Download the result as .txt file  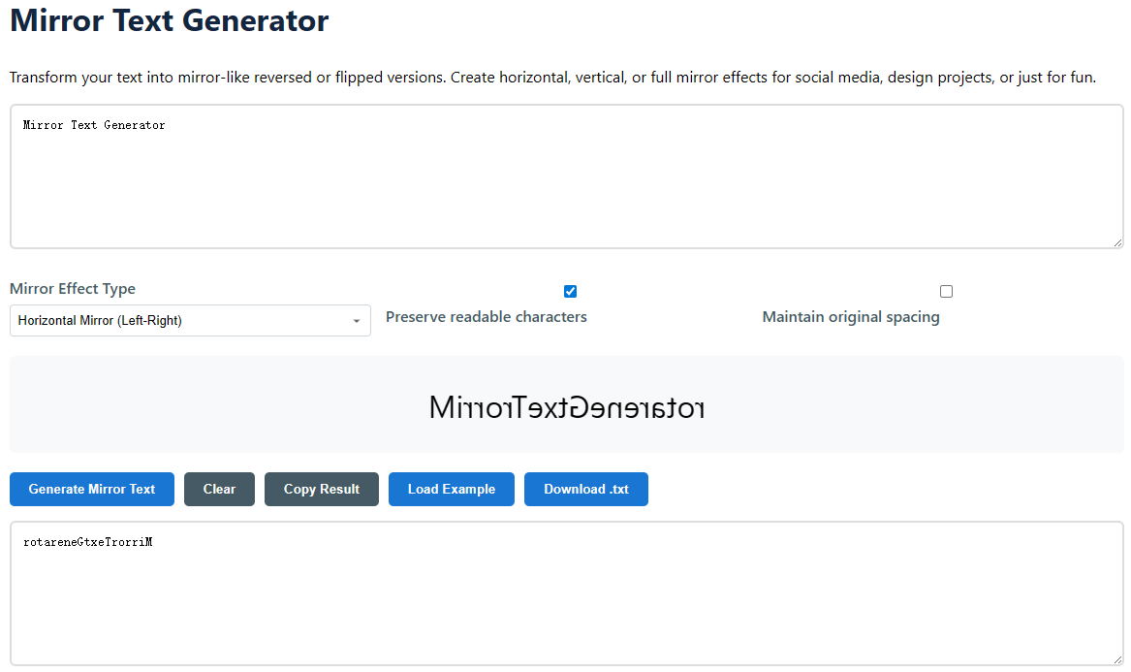(x=585, y=490)
